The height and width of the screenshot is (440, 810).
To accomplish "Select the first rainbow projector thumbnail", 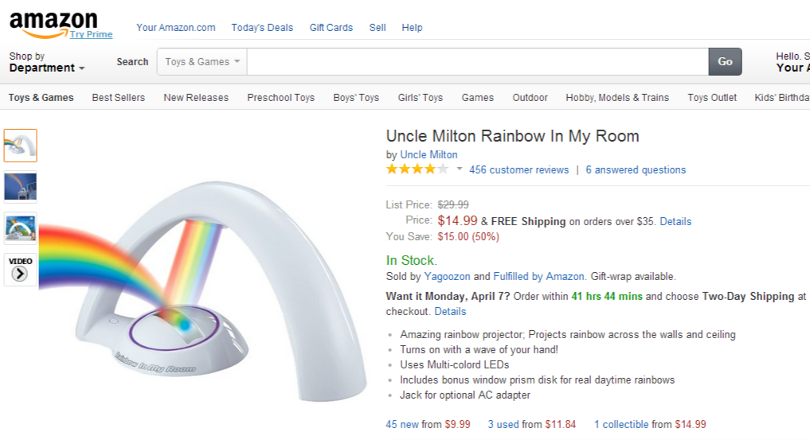I will (20, 146).
